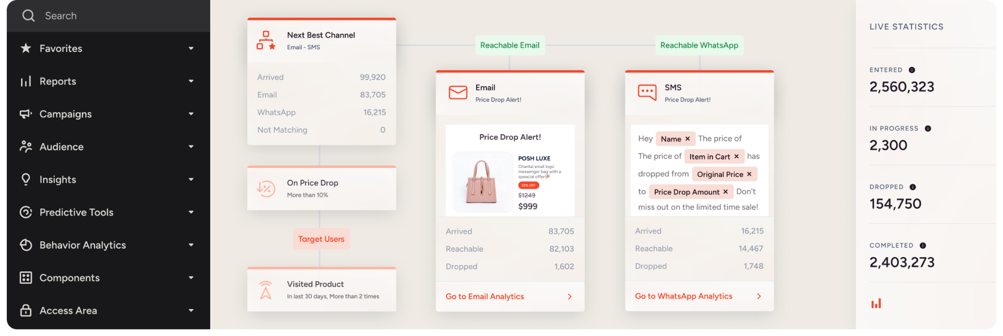Click the Reachable WhatsApp label
The height and width of the screenshot is (336, 1003).
(699, 45)
